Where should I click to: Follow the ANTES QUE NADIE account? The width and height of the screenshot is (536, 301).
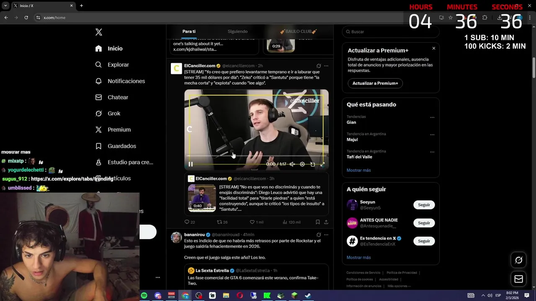[x=424, y=223]
